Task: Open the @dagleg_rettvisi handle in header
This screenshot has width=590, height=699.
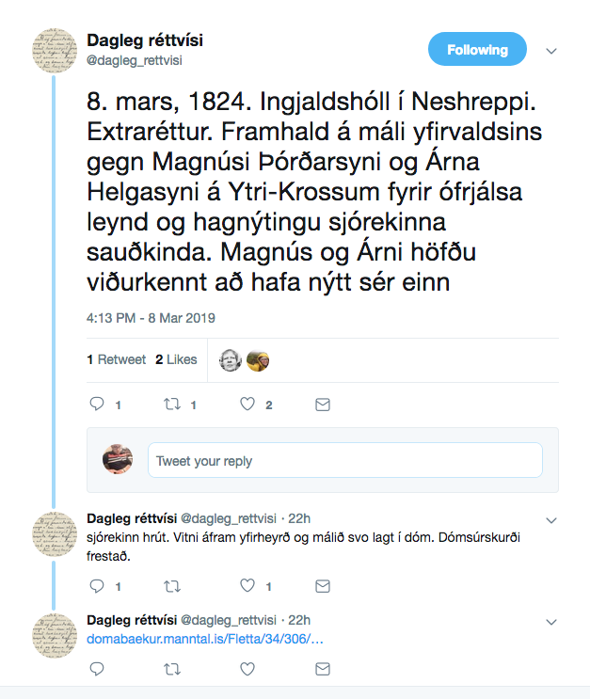Action: point(134,60)
